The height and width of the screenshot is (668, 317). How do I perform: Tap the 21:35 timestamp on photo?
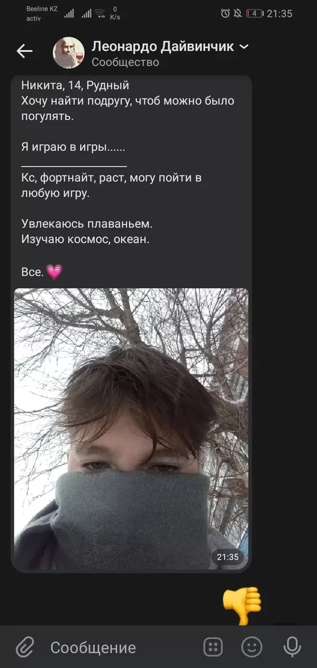point(228,557)
